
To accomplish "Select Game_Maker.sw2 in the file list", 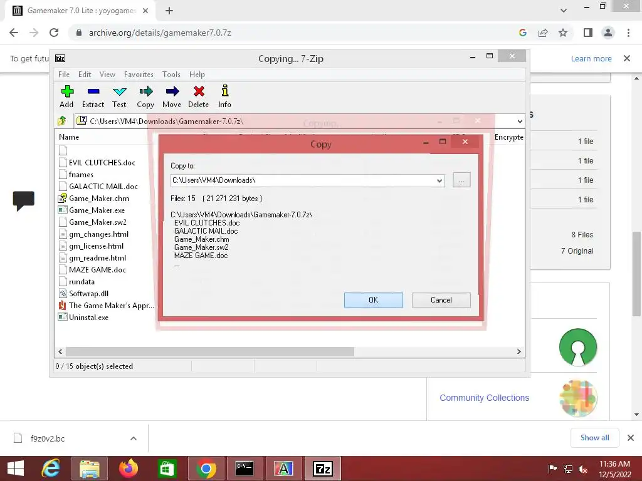I will (93, 222).
